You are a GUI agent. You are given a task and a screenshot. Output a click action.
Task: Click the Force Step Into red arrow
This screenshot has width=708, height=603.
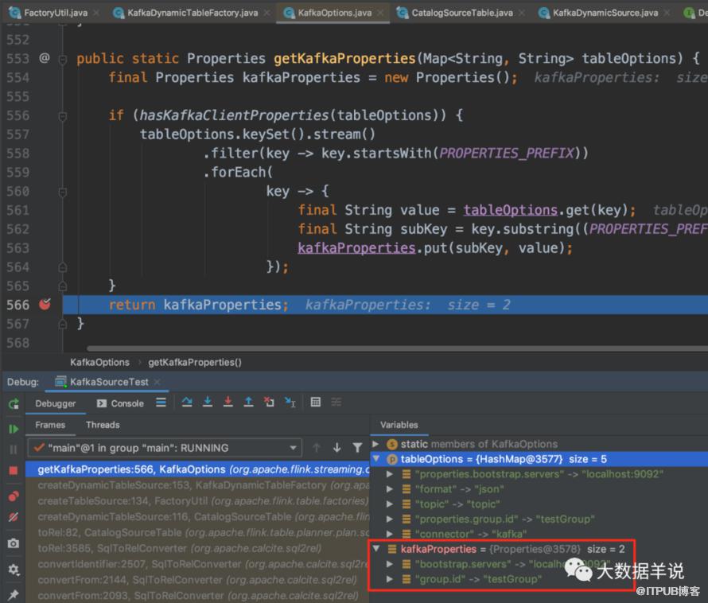click(228, 402)
